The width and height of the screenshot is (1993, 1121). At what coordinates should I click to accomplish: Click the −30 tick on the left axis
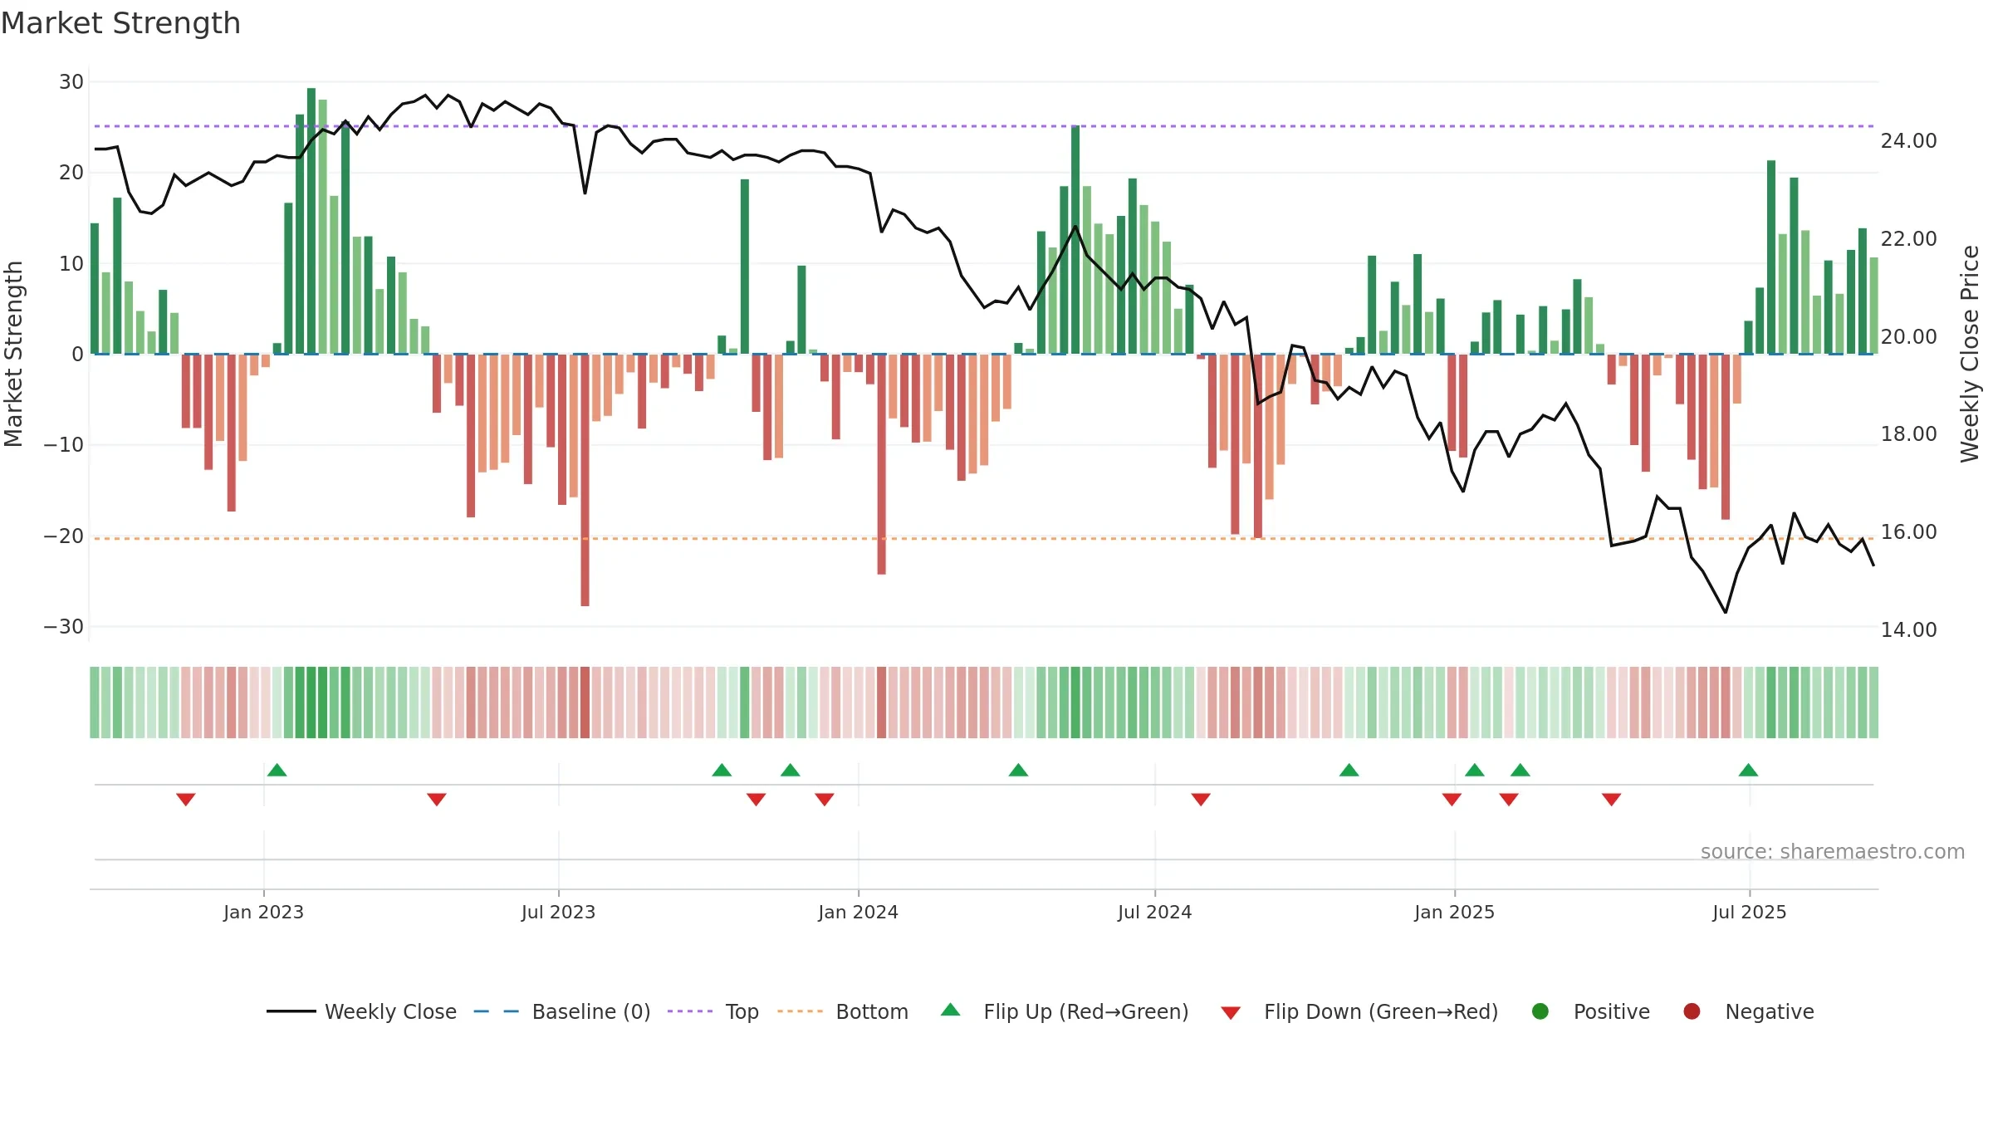(64, 627)
